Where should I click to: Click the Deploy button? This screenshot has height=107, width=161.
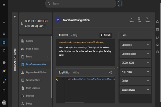tap(131, 20)
